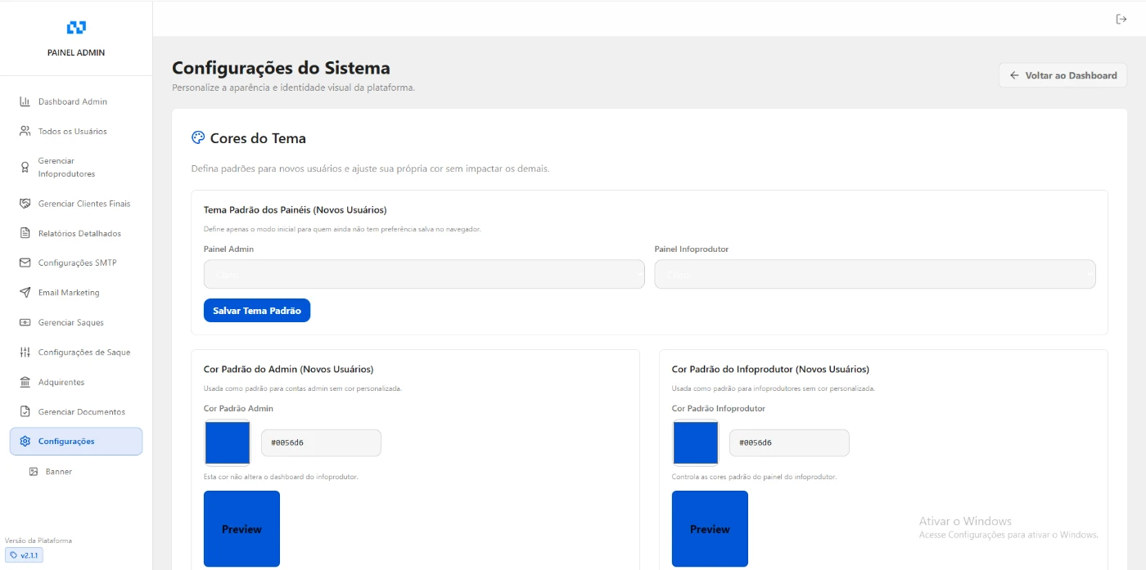
Task: Click the Configurações de Saque sliders icon
Action: click(x=25, y=352)
